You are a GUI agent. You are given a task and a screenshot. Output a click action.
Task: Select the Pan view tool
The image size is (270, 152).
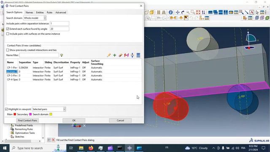(178, 12)
